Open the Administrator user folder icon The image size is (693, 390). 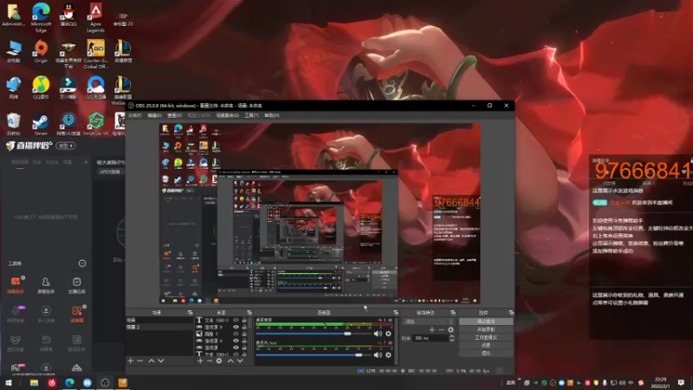(14, 14)
